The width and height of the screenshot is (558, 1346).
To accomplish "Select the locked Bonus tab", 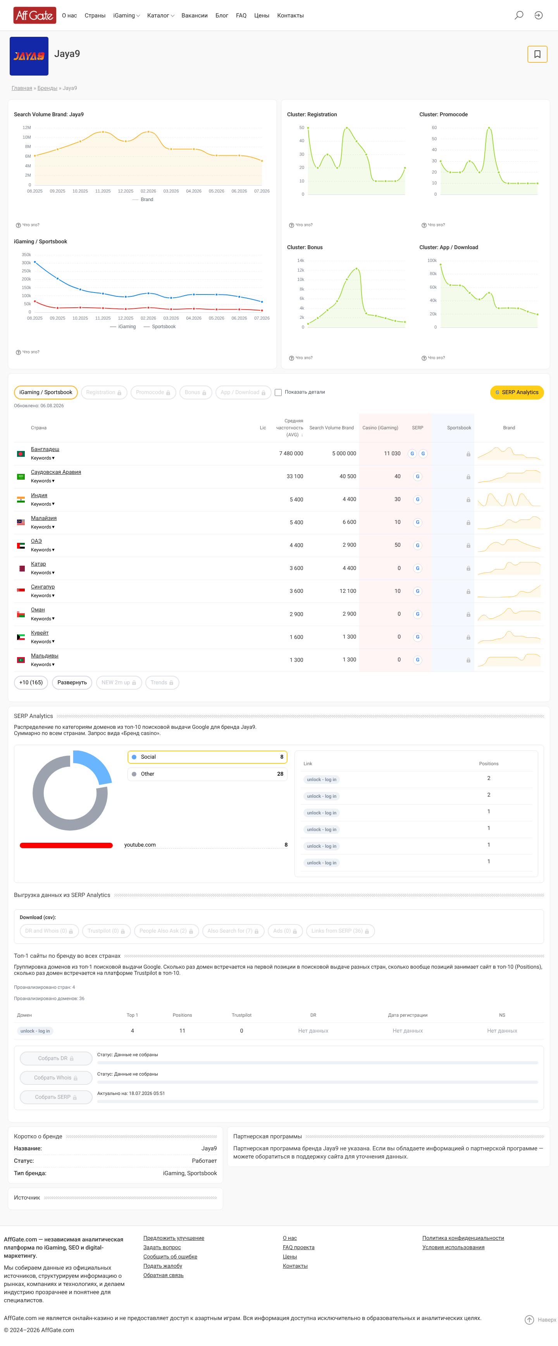I will point(195,392).
